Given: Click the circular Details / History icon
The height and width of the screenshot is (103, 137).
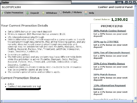Looking at the screenshot, I should tap(61, 12).
